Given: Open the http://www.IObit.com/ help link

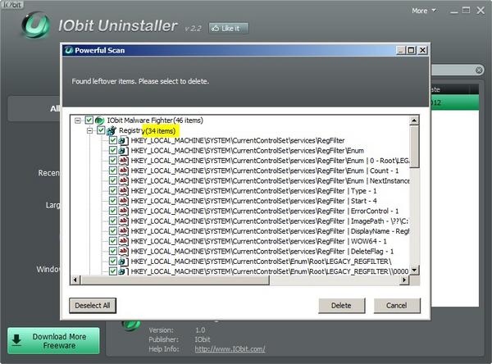Looking at the screenshot, I should click(x=230, y=349).
